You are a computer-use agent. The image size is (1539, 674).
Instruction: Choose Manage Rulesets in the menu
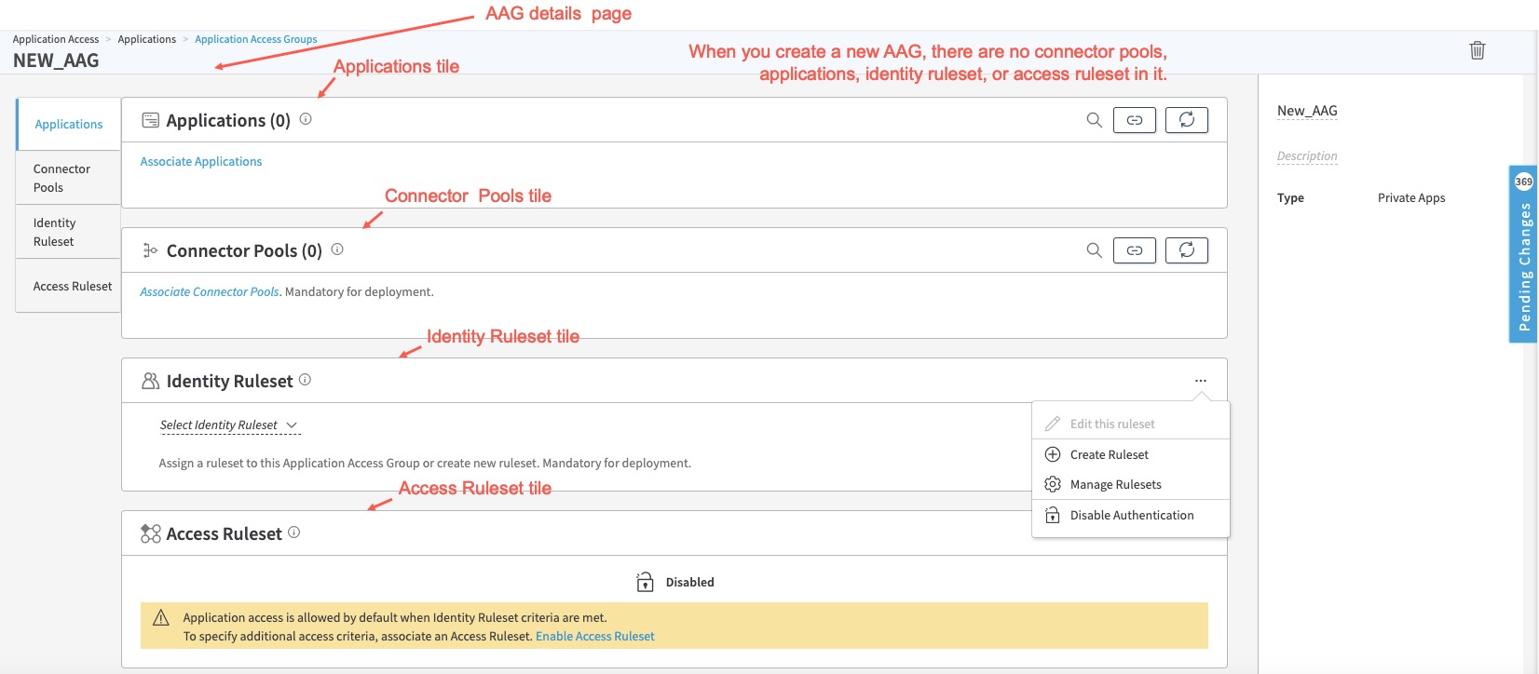1115,484
